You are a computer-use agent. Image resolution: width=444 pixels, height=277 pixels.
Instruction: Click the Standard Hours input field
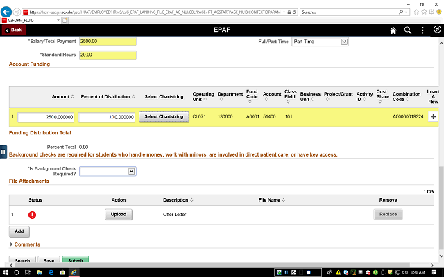click(107, 55)
